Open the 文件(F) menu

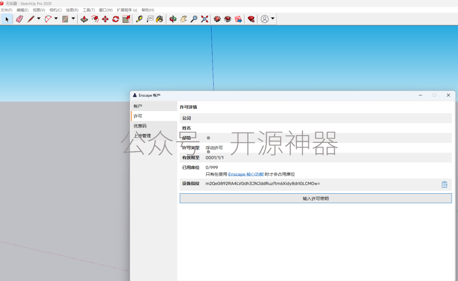click(x=6, y=10)
